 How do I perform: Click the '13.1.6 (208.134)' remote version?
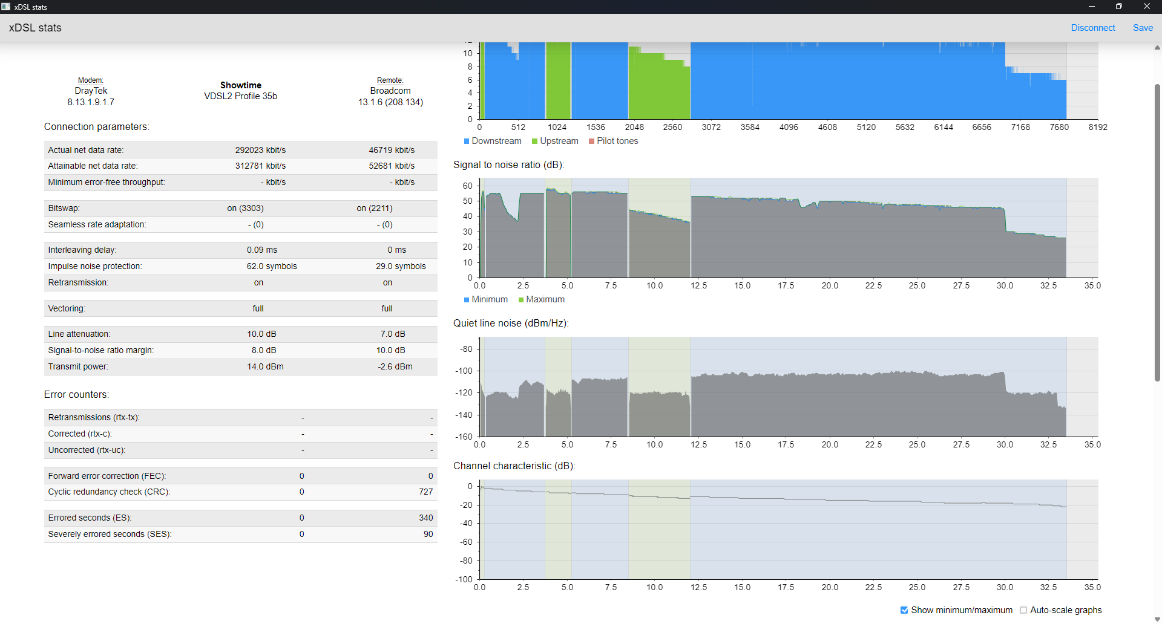coord(390,102)
